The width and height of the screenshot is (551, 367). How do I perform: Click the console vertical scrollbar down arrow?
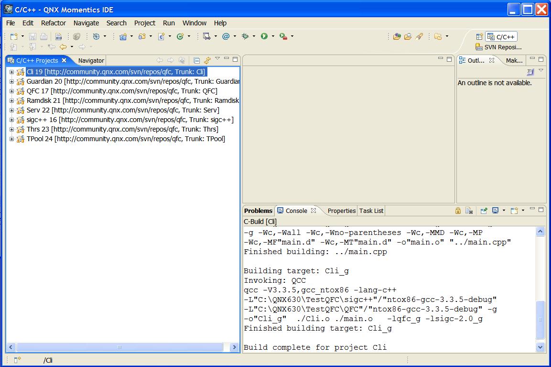pyautogui.click(x=540, y=347)
